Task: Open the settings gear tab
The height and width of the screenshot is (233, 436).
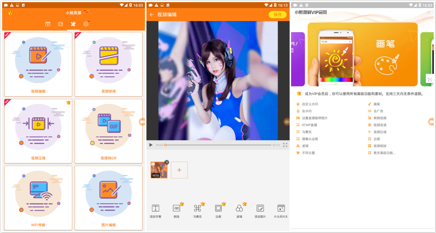Action: 86,24
